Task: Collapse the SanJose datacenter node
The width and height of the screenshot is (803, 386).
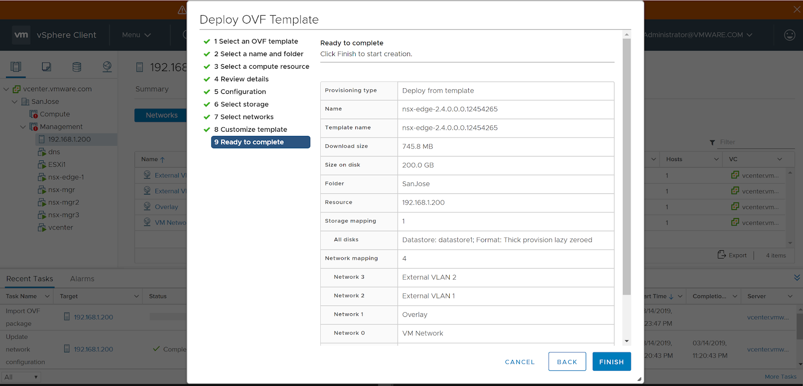Action: click(x=15, y=101)
